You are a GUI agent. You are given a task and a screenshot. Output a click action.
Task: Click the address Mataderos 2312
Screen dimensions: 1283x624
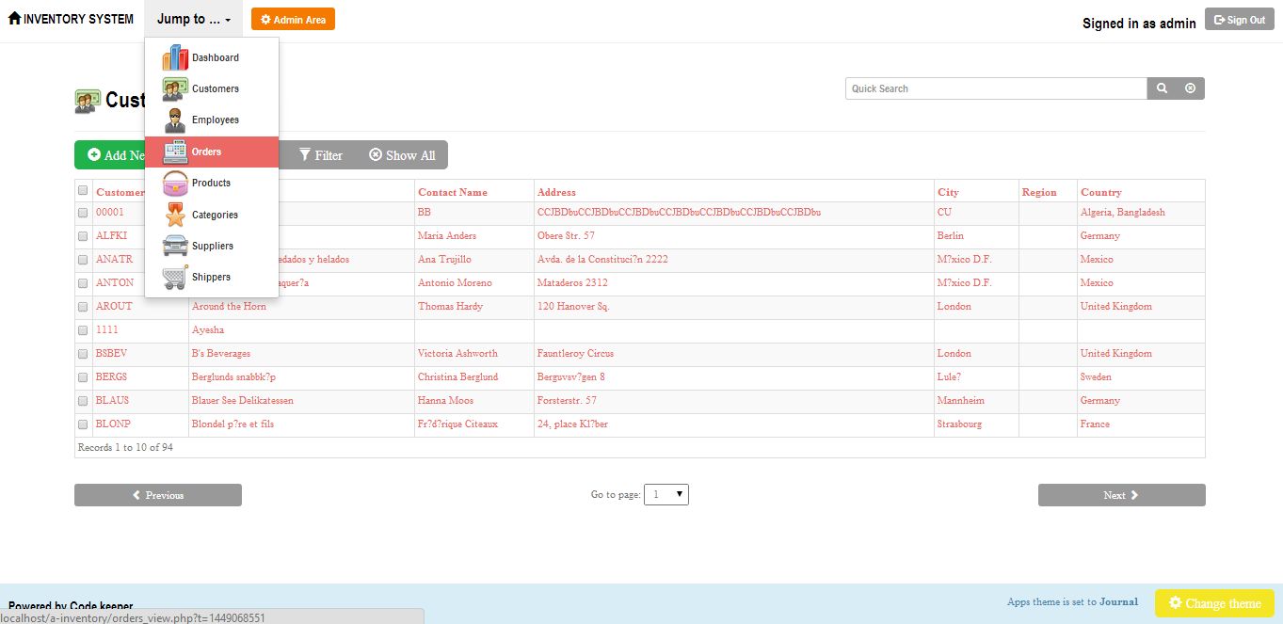click(572, 282)
